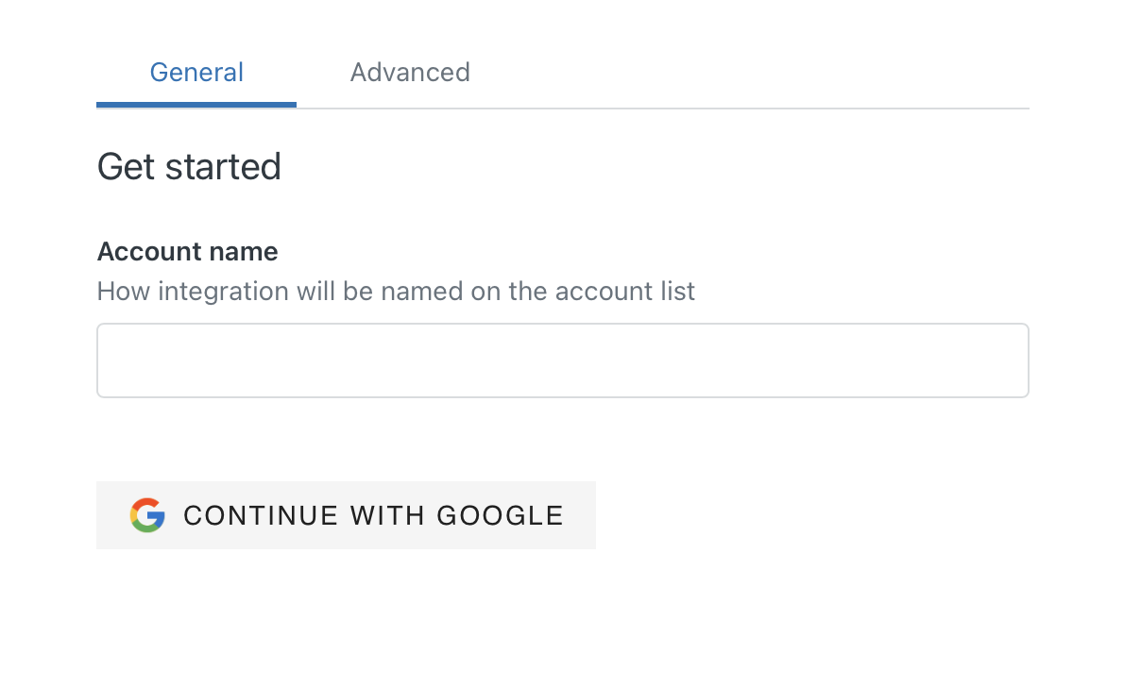Start Google authentication with the gray button
The image size is (1124, 687).
[x=346, y=515]
